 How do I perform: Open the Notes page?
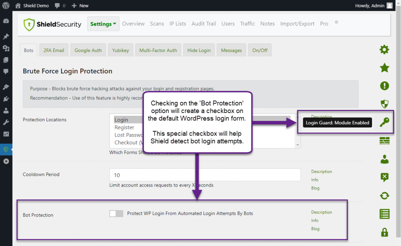(x=267, y=24)
